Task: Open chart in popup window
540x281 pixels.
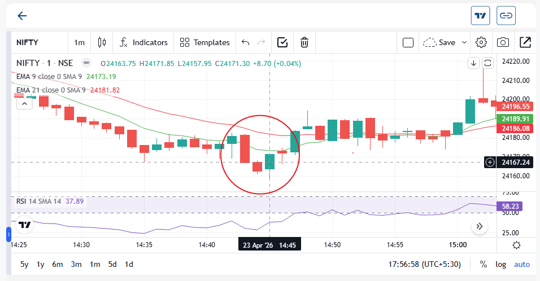Action: [x=525, y=42]
